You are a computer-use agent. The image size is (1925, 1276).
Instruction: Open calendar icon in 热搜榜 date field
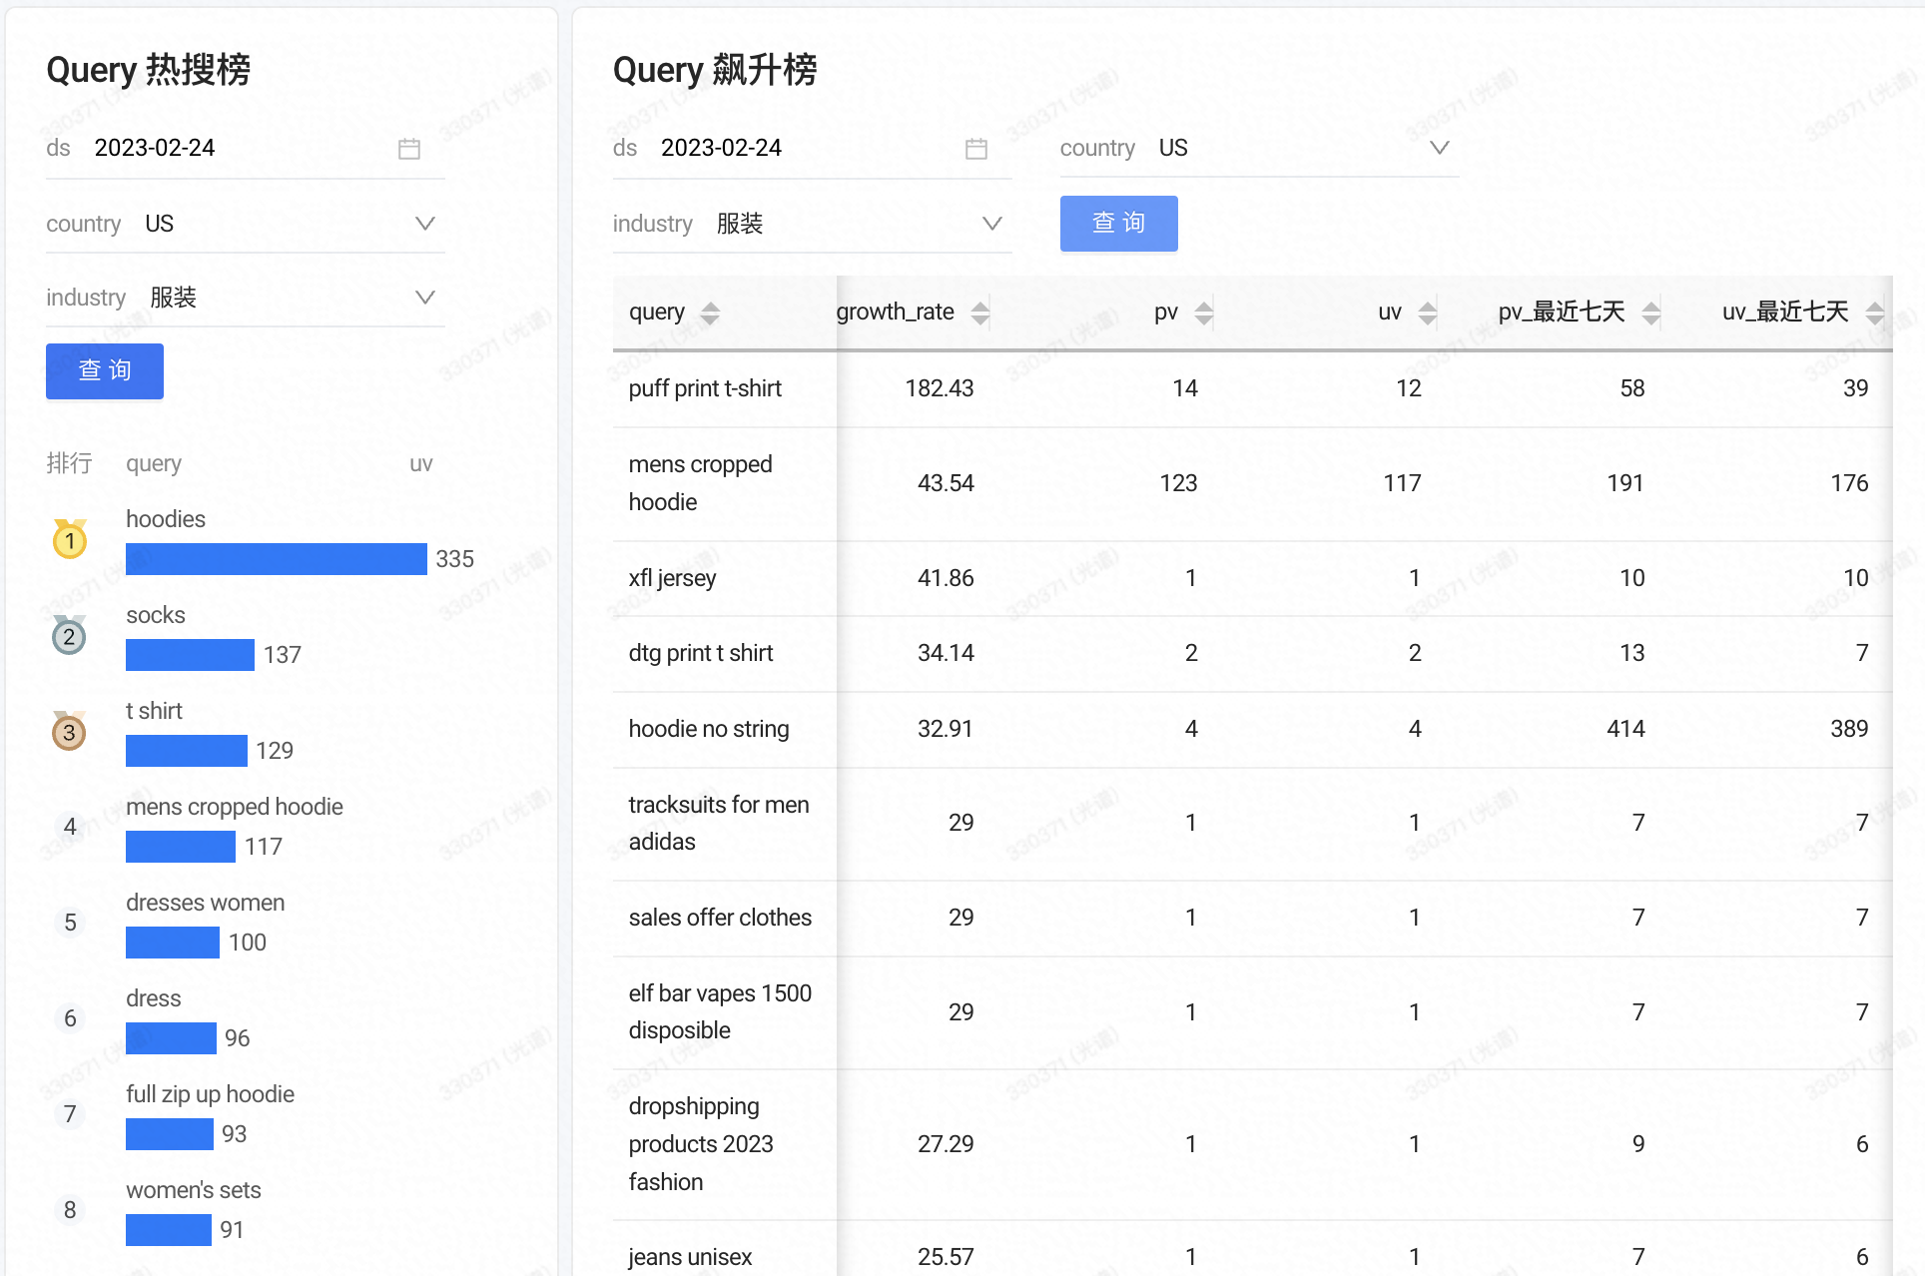pyautogui.click(x=409, y=149)
